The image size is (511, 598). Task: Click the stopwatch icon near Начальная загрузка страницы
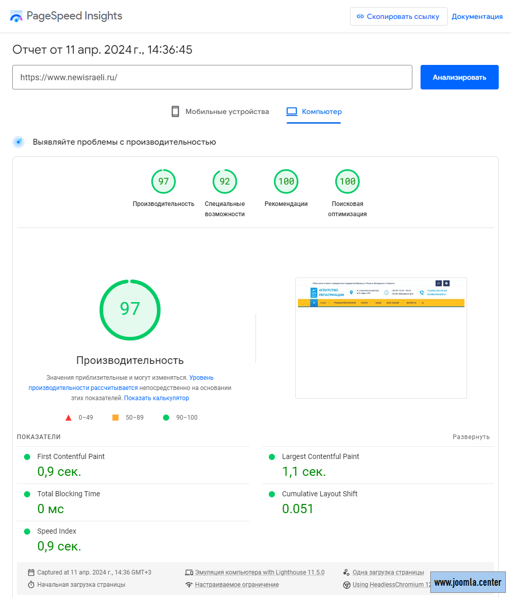pos(31,585)
